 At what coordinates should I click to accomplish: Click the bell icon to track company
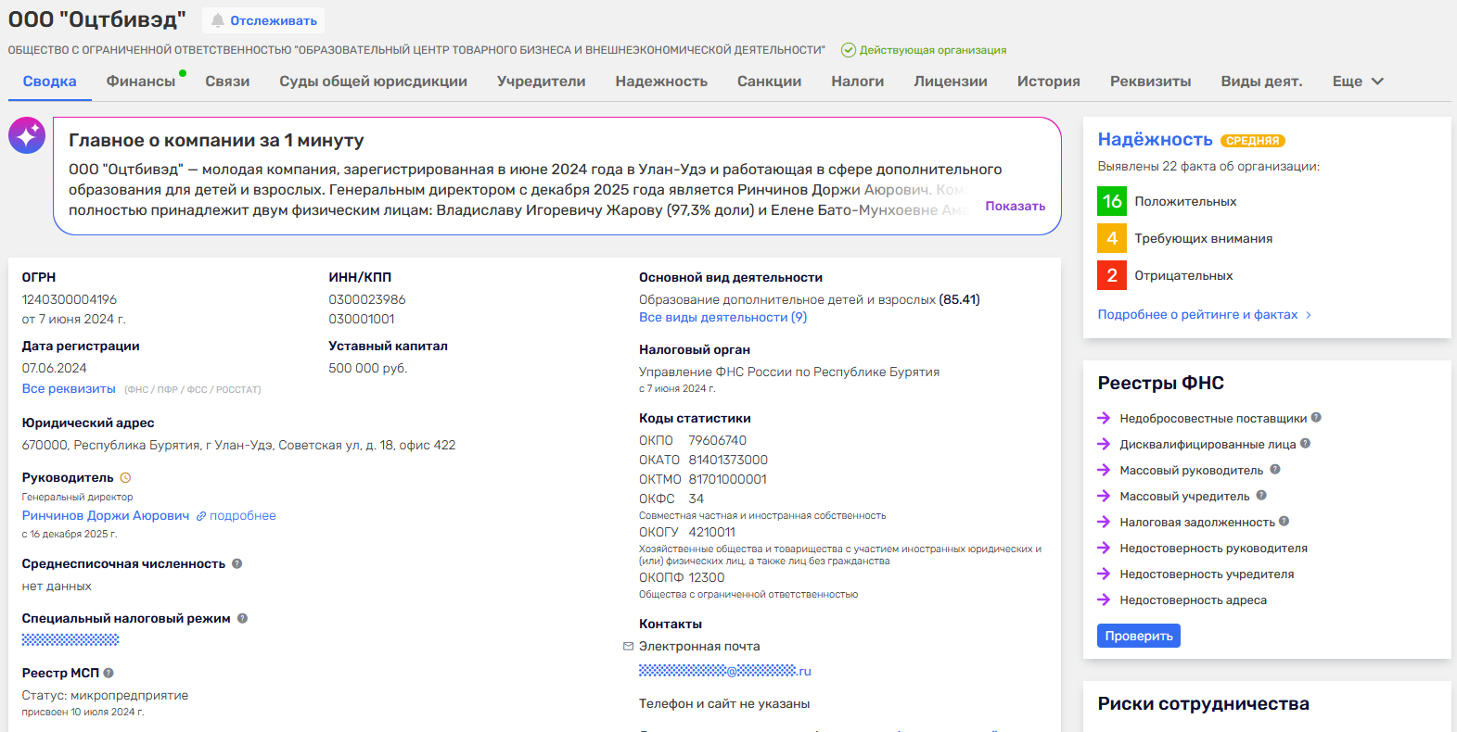point(218,20)
